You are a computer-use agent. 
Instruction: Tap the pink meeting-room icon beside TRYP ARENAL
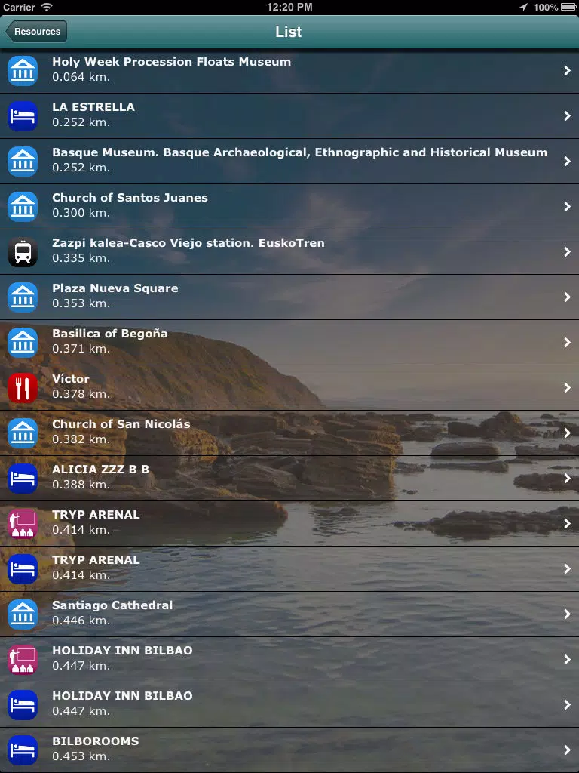23,524
